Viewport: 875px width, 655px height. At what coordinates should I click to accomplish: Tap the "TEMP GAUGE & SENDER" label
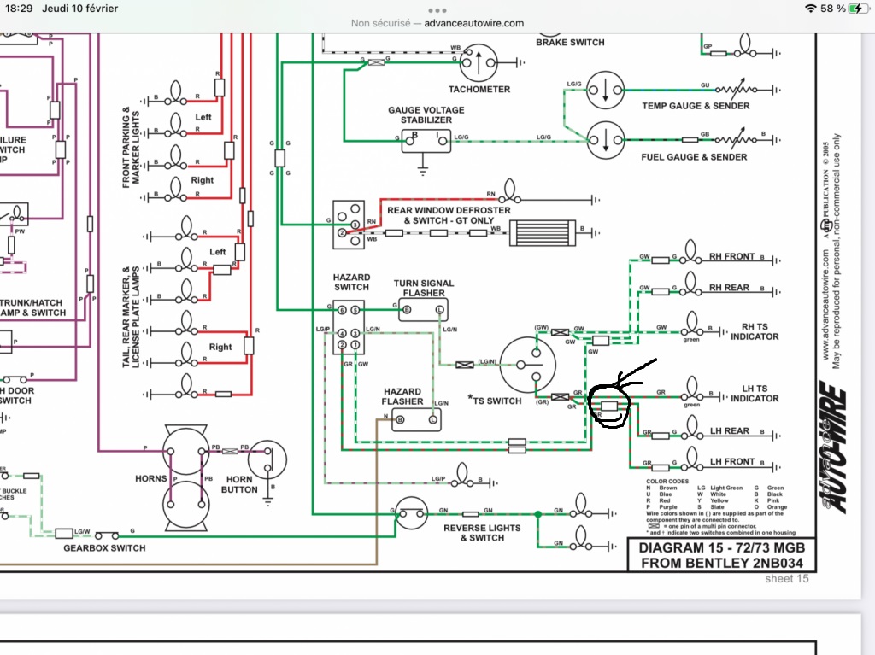696,106
